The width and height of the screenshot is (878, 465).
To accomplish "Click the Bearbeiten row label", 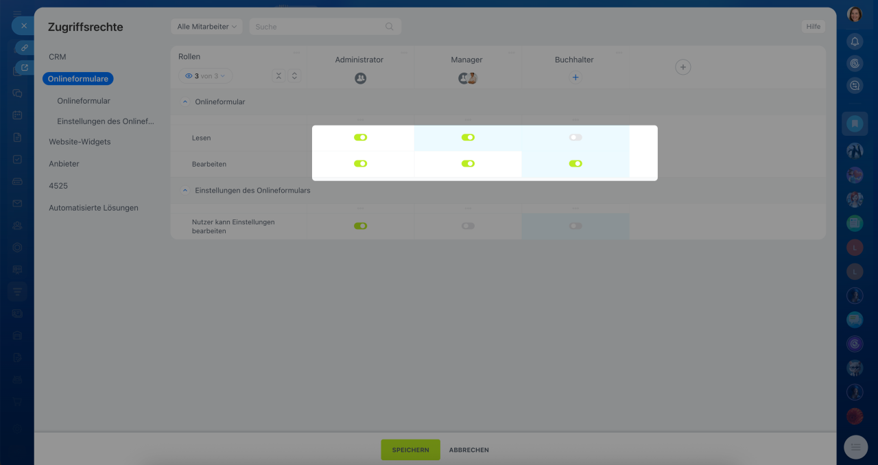I will pyautogui.click(x=209, y=164).
